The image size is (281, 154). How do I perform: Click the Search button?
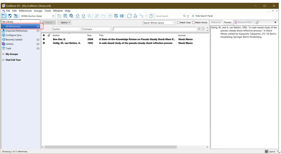coord(49,23)
